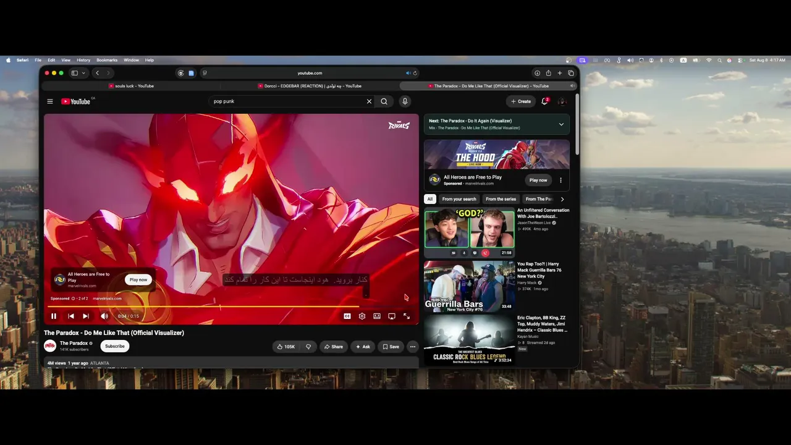Open the YouTube hamburger guide menu

(50, 101)
